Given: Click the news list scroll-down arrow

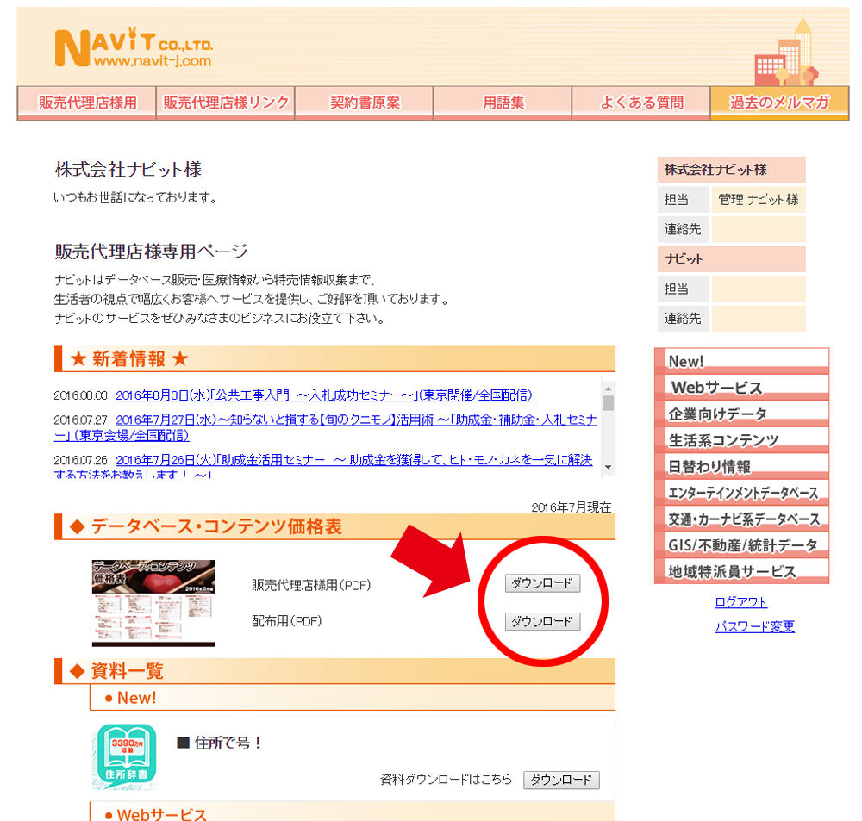Looking at the screenshot, I should point(608,467).
